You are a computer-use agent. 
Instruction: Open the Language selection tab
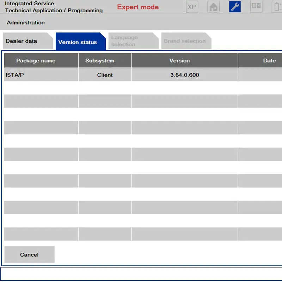[134, 41]
